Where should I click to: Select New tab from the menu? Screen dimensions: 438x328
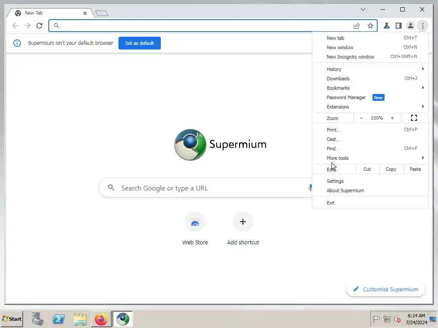click(370, 38)
